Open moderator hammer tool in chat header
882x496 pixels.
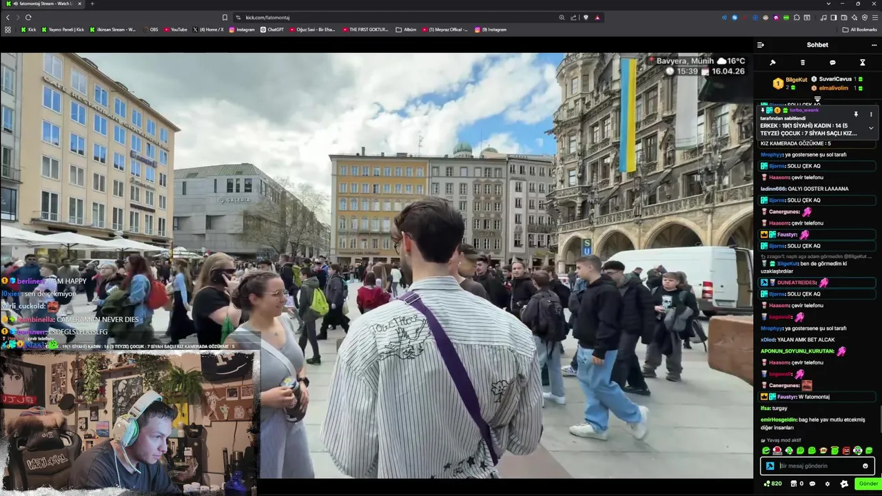pos(772,63)
